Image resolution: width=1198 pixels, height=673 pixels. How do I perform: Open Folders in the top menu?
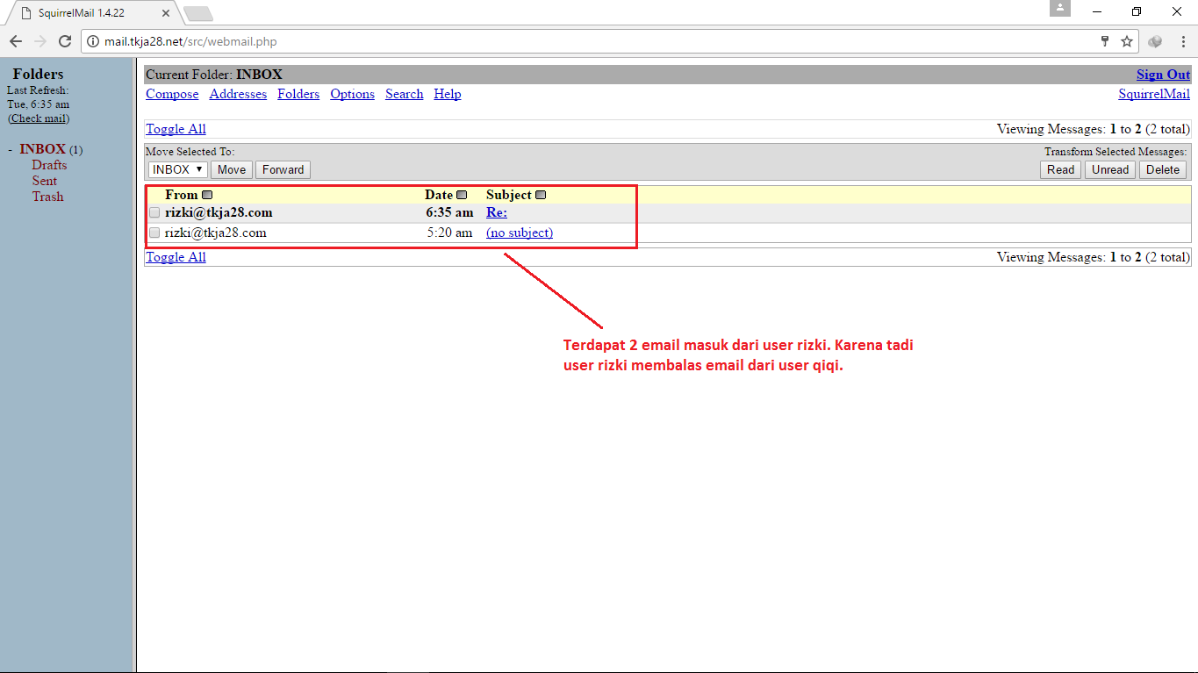tap(298, 94)
